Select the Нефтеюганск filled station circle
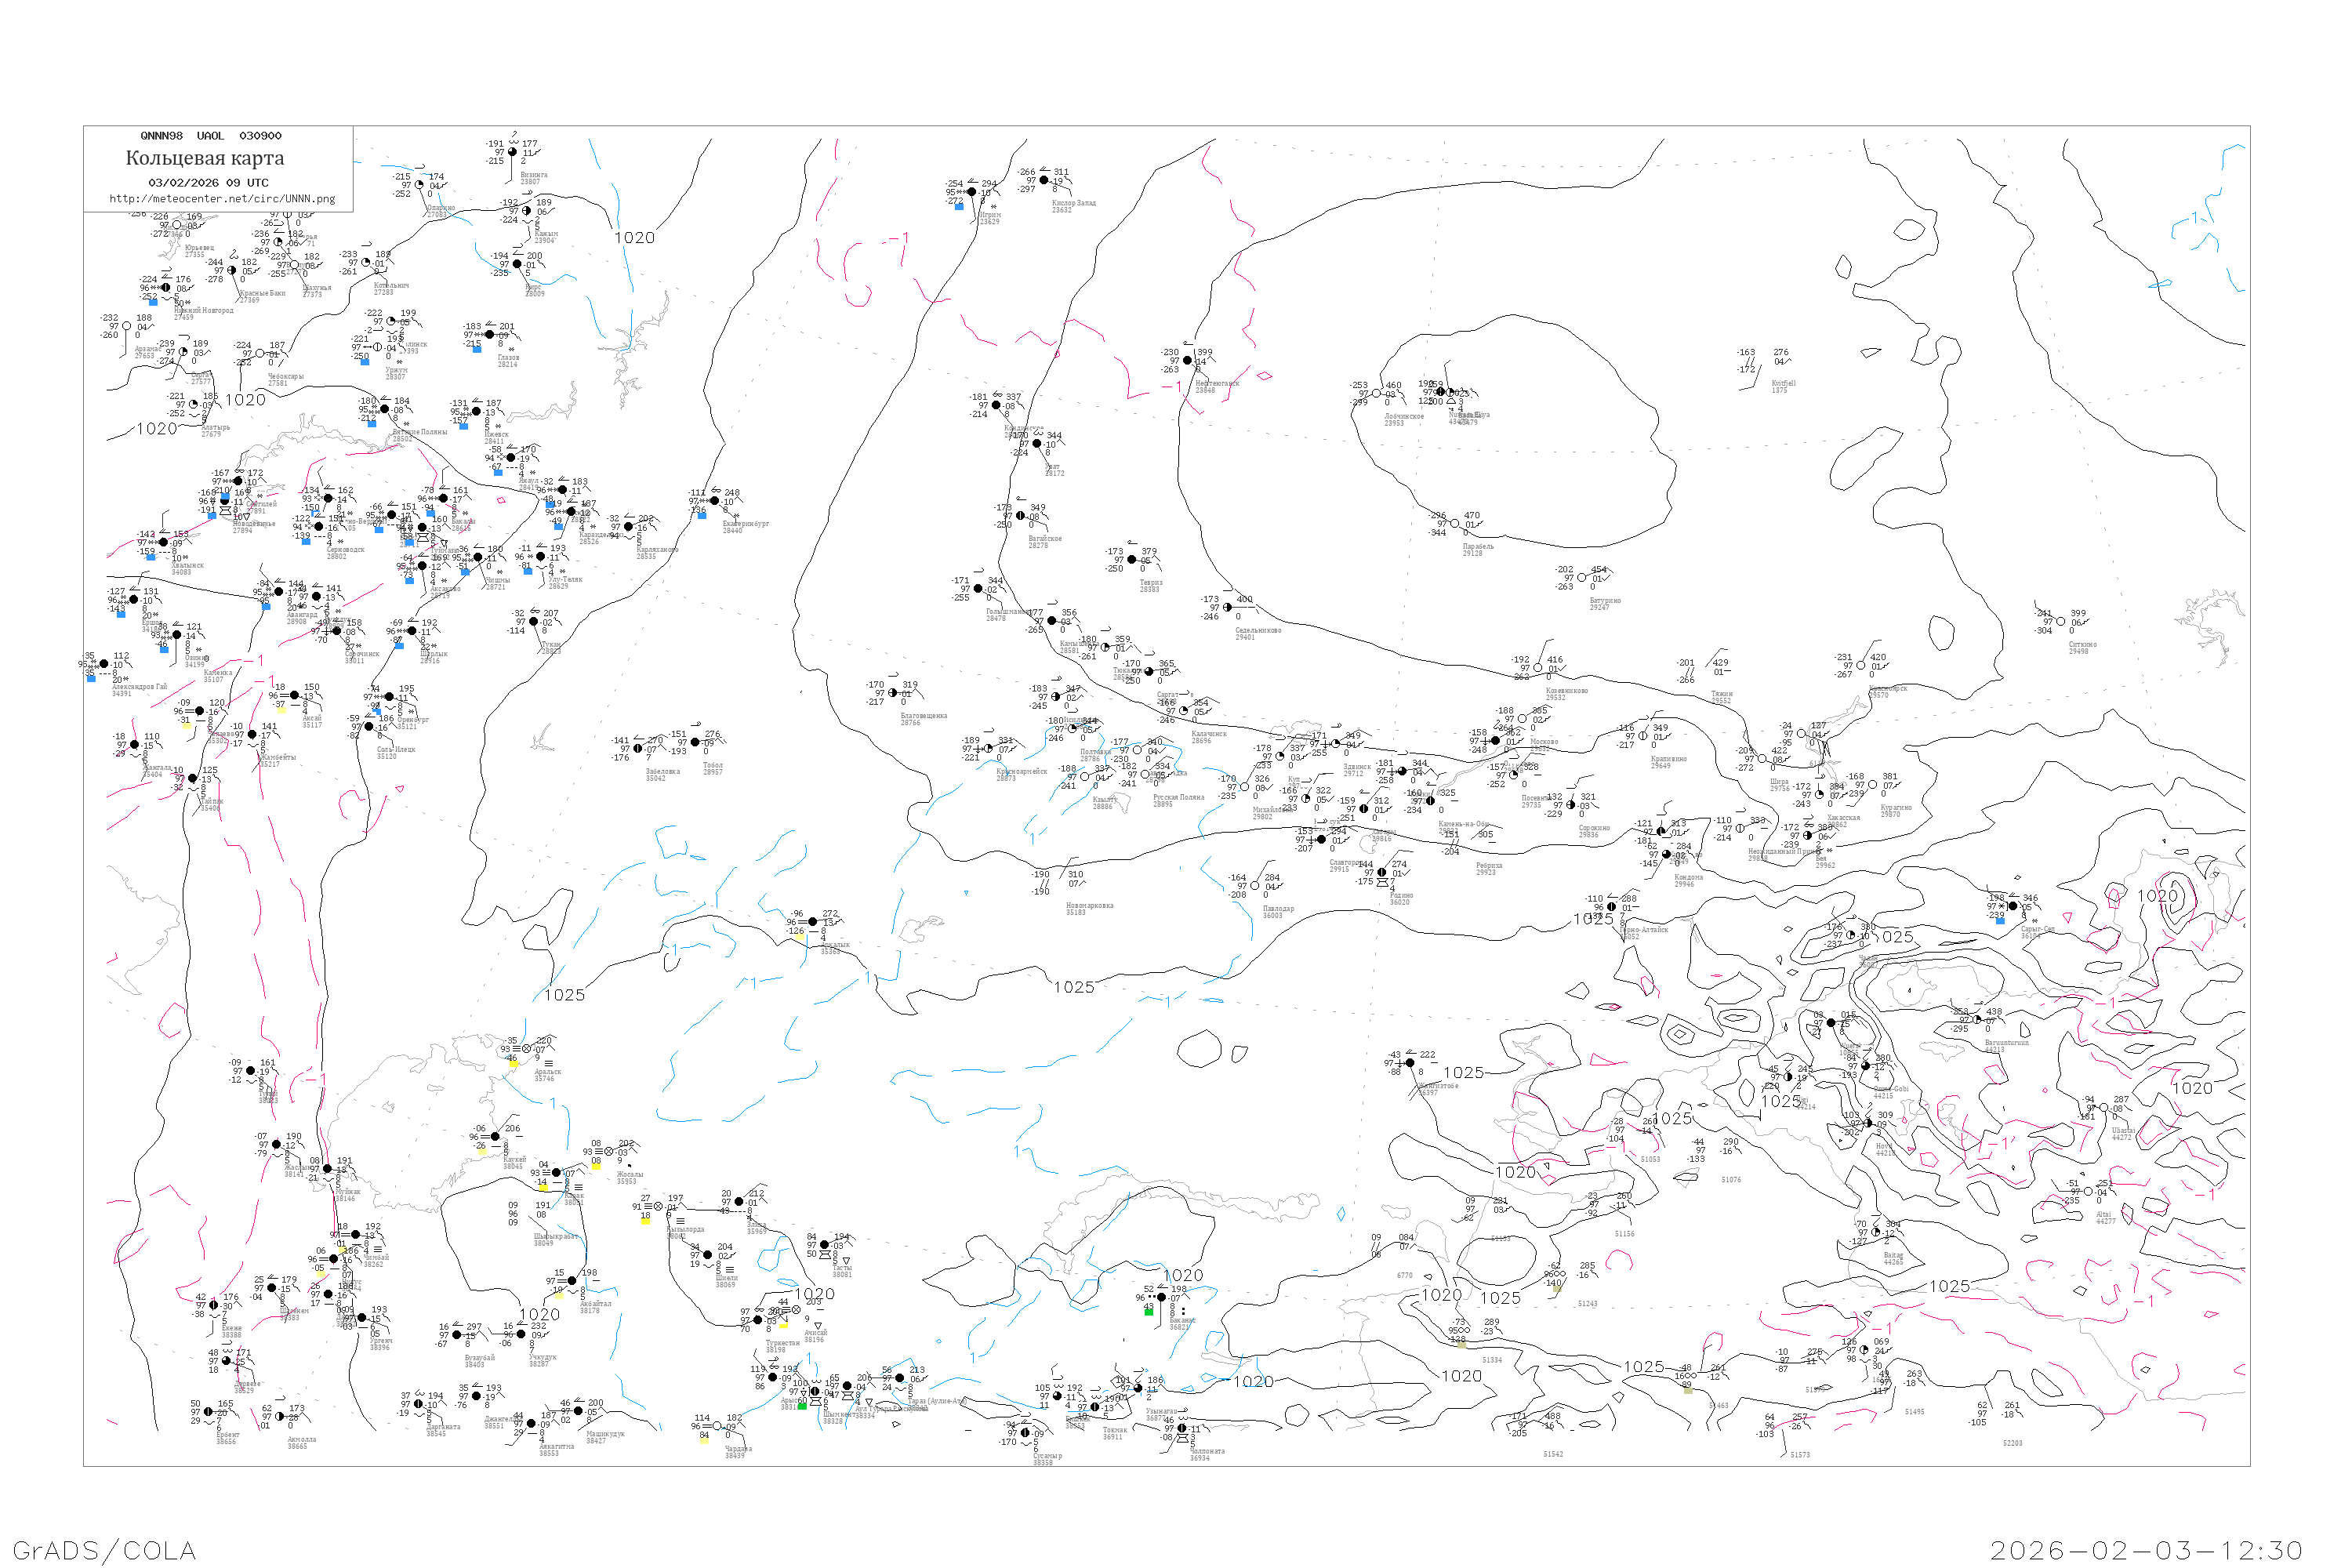 1188,361
